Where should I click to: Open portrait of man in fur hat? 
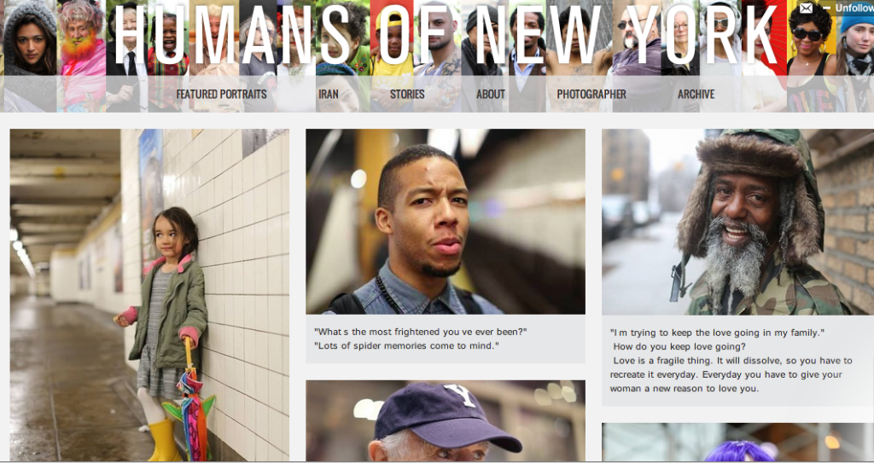coord(738,222)
